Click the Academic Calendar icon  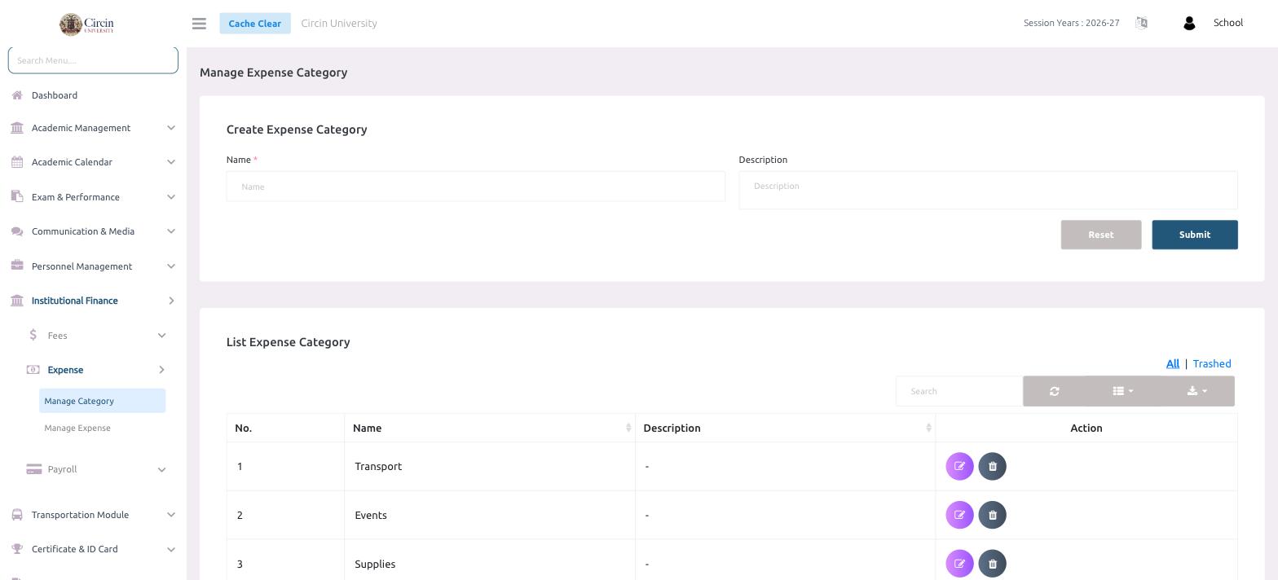[x=17, y=162]
